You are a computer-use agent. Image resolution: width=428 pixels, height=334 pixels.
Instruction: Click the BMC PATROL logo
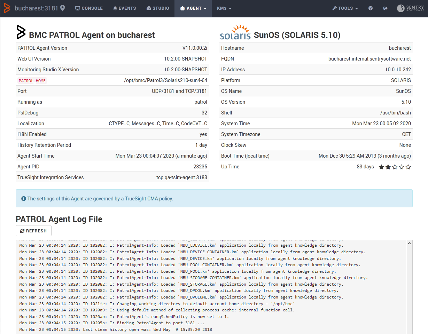pos(21,32)
